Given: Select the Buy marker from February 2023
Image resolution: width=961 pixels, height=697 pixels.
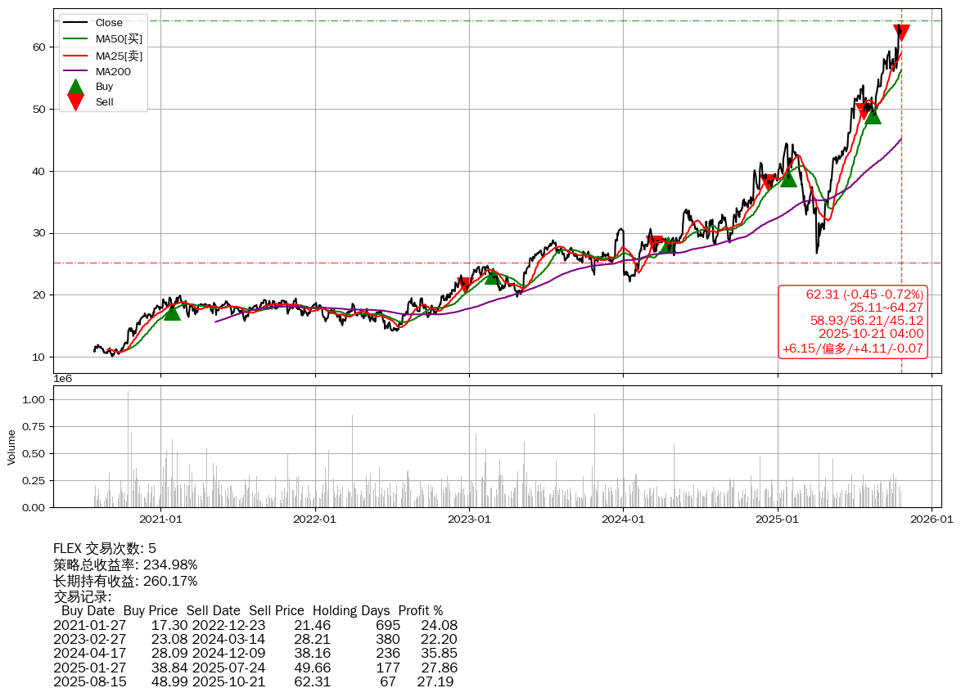Looking at the screenshot, I should click(492, 277).
